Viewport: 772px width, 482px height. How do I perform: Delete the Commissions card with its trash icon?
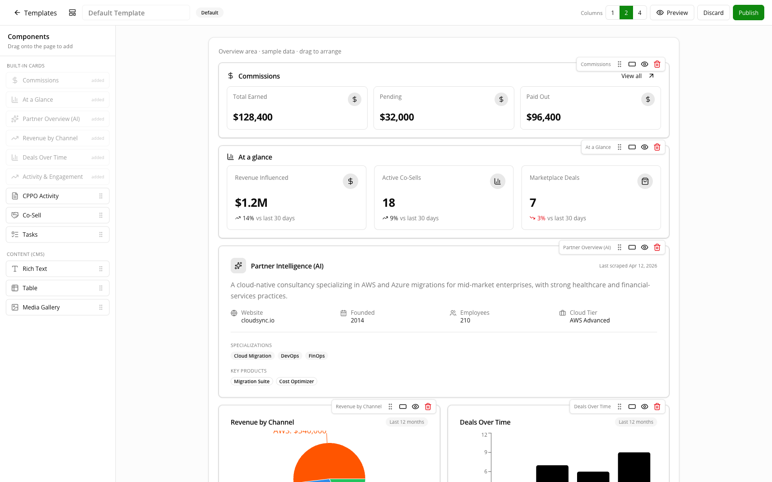point(657,64)
